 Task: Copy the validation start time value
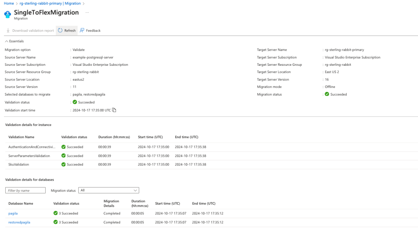114,110
